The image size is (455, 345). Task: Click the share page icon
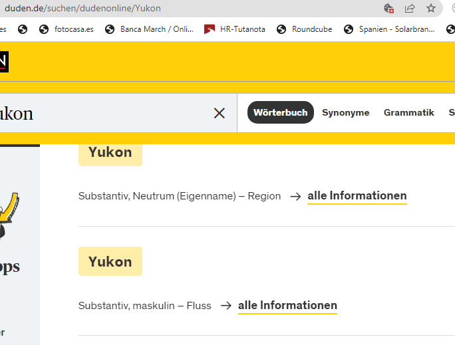tap(410, 8)
